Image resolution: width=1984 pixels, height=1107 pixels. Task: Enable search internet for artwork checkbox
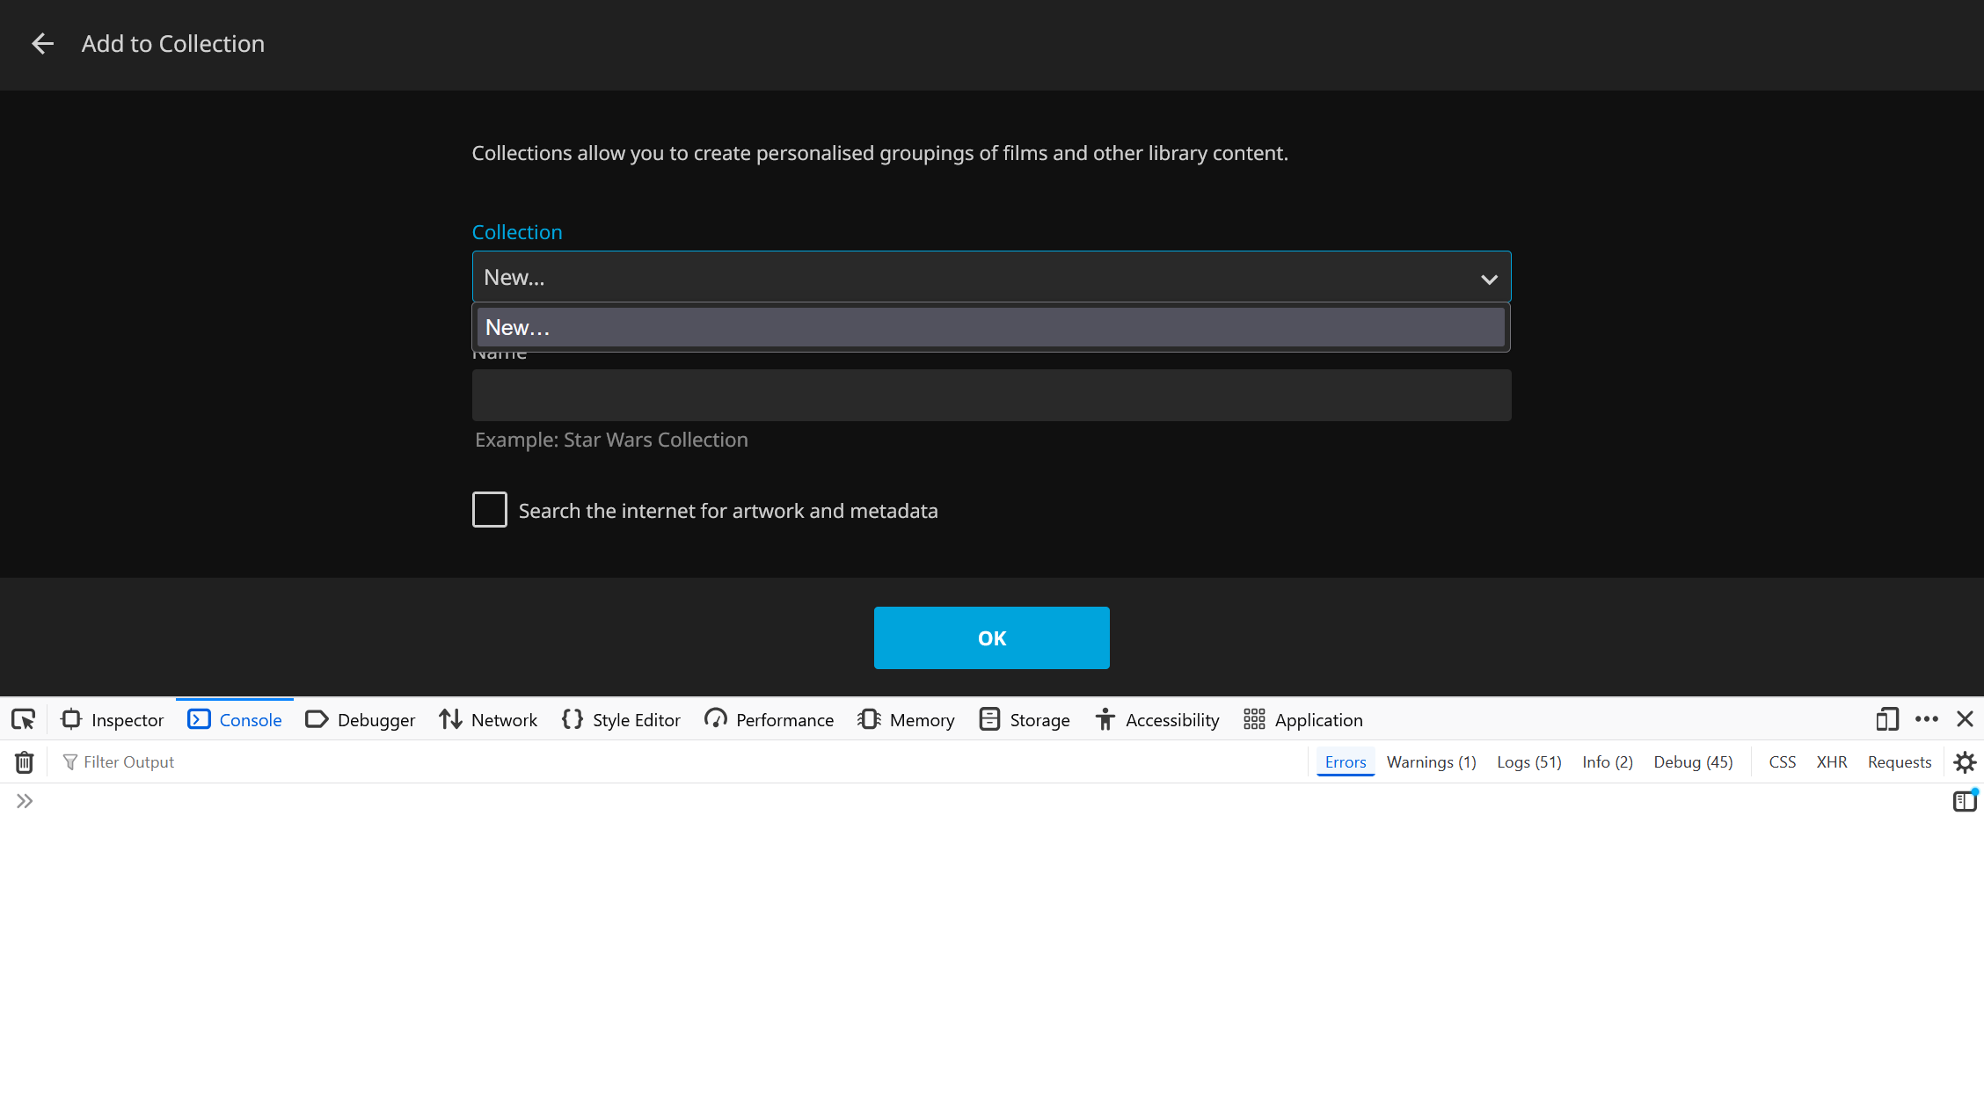point(490,510)
